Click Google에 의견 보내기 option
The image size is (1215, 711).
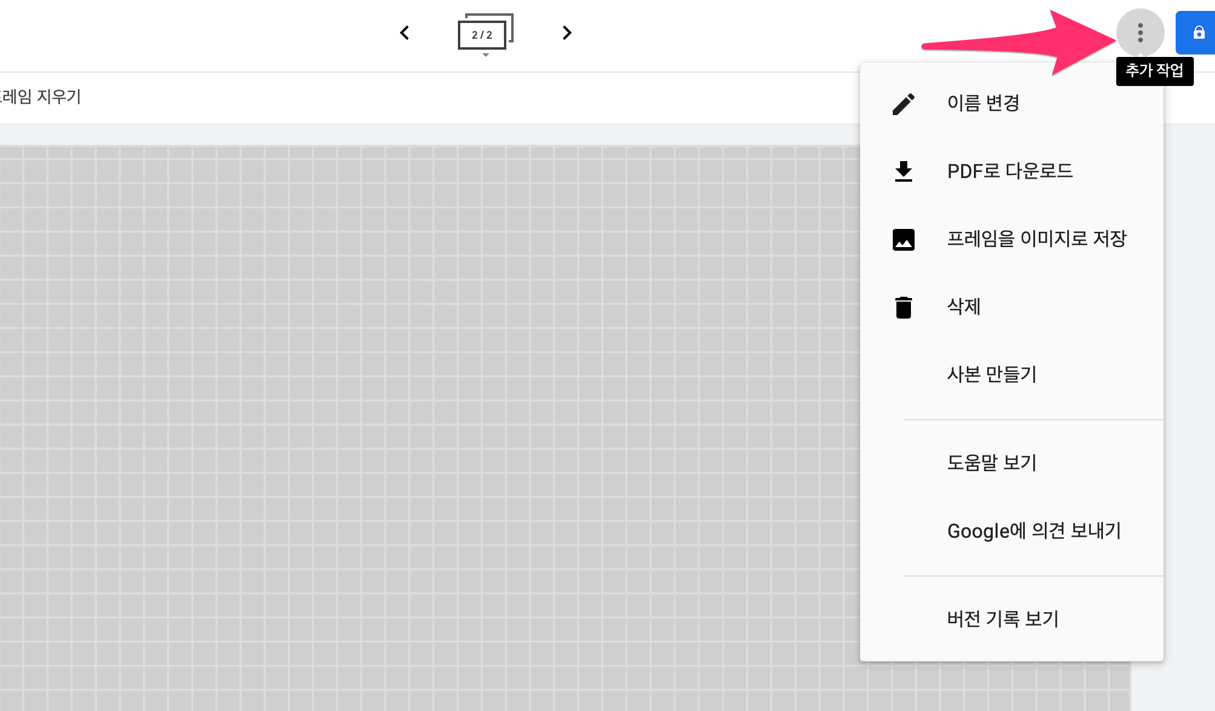pos(1034,531)
